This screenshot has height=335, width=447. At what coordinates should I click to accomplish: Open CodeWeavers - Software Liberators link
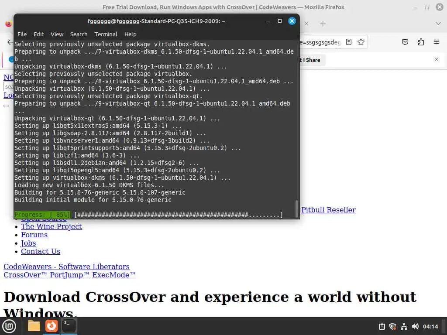(x=66, y=267)
